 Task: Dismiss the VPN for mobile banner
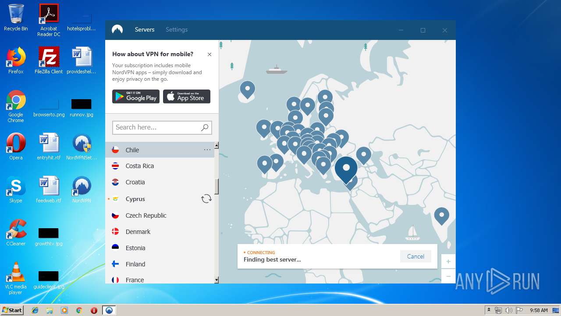[209, 54]
